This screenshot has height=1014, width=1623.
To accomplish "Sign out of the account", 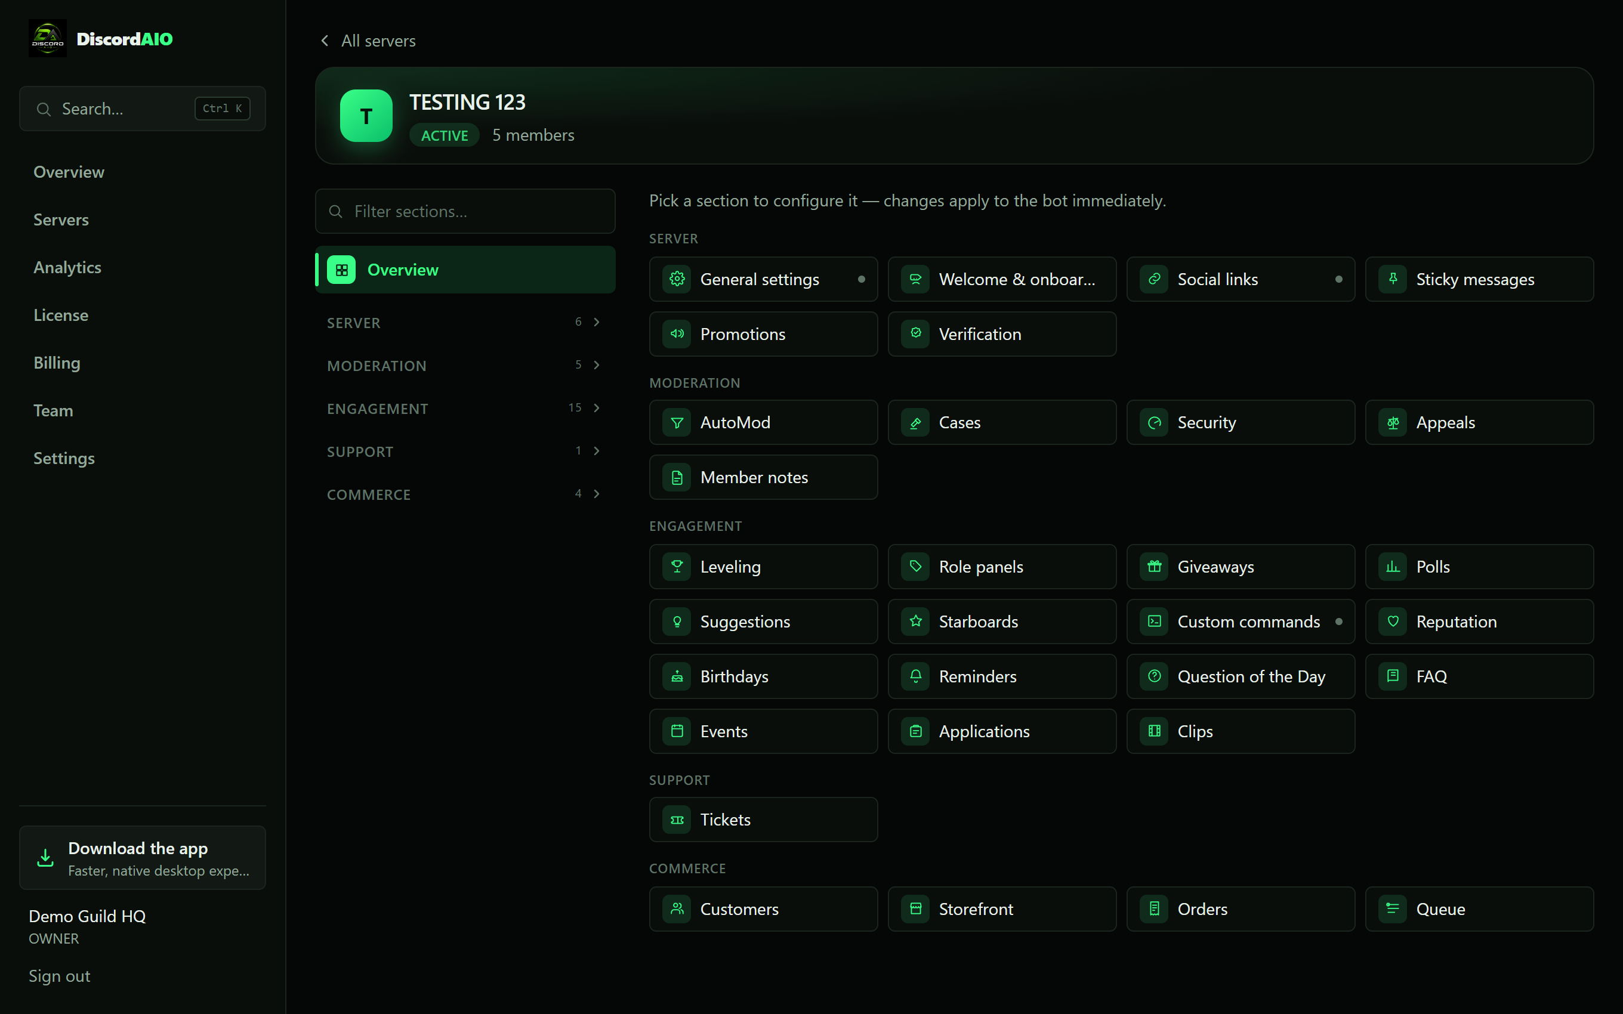I will click(59, 976).
